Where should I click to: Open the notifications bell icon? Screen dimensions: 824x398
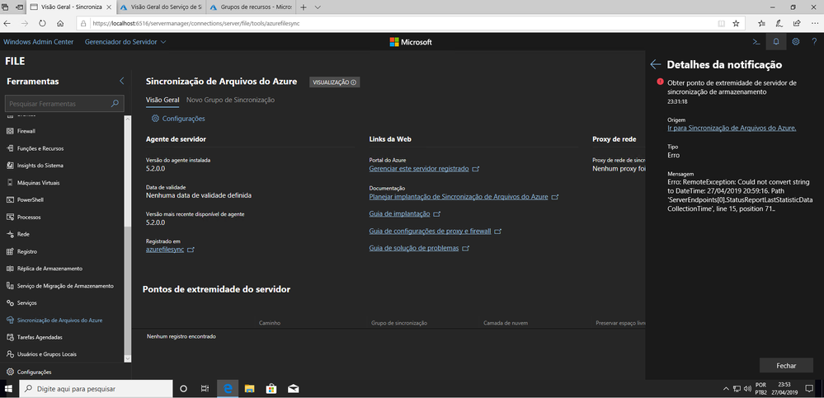[776, 42]
